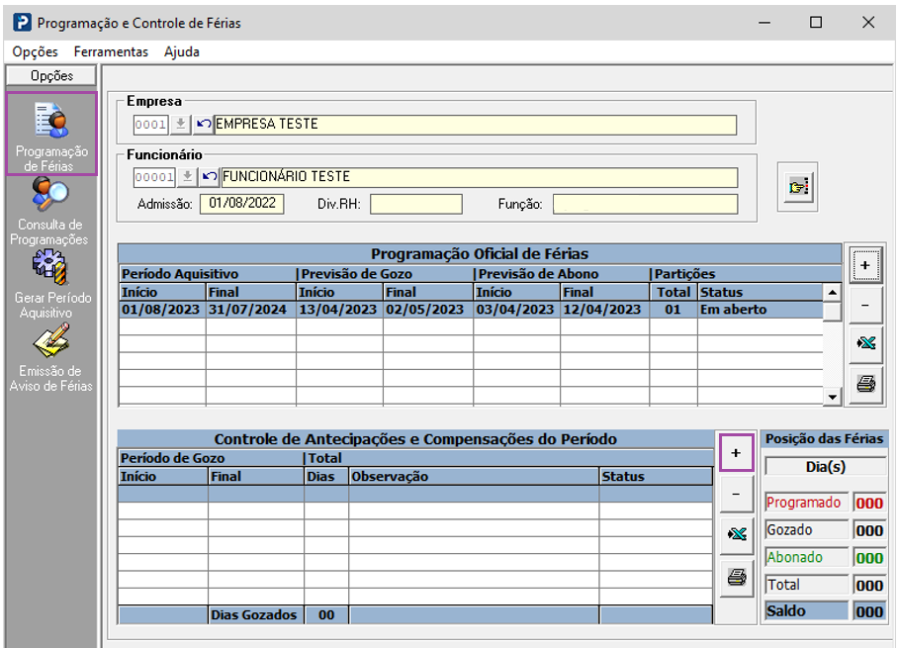Click the Admissão date field

pyautogui.click(x=241, y=204)
